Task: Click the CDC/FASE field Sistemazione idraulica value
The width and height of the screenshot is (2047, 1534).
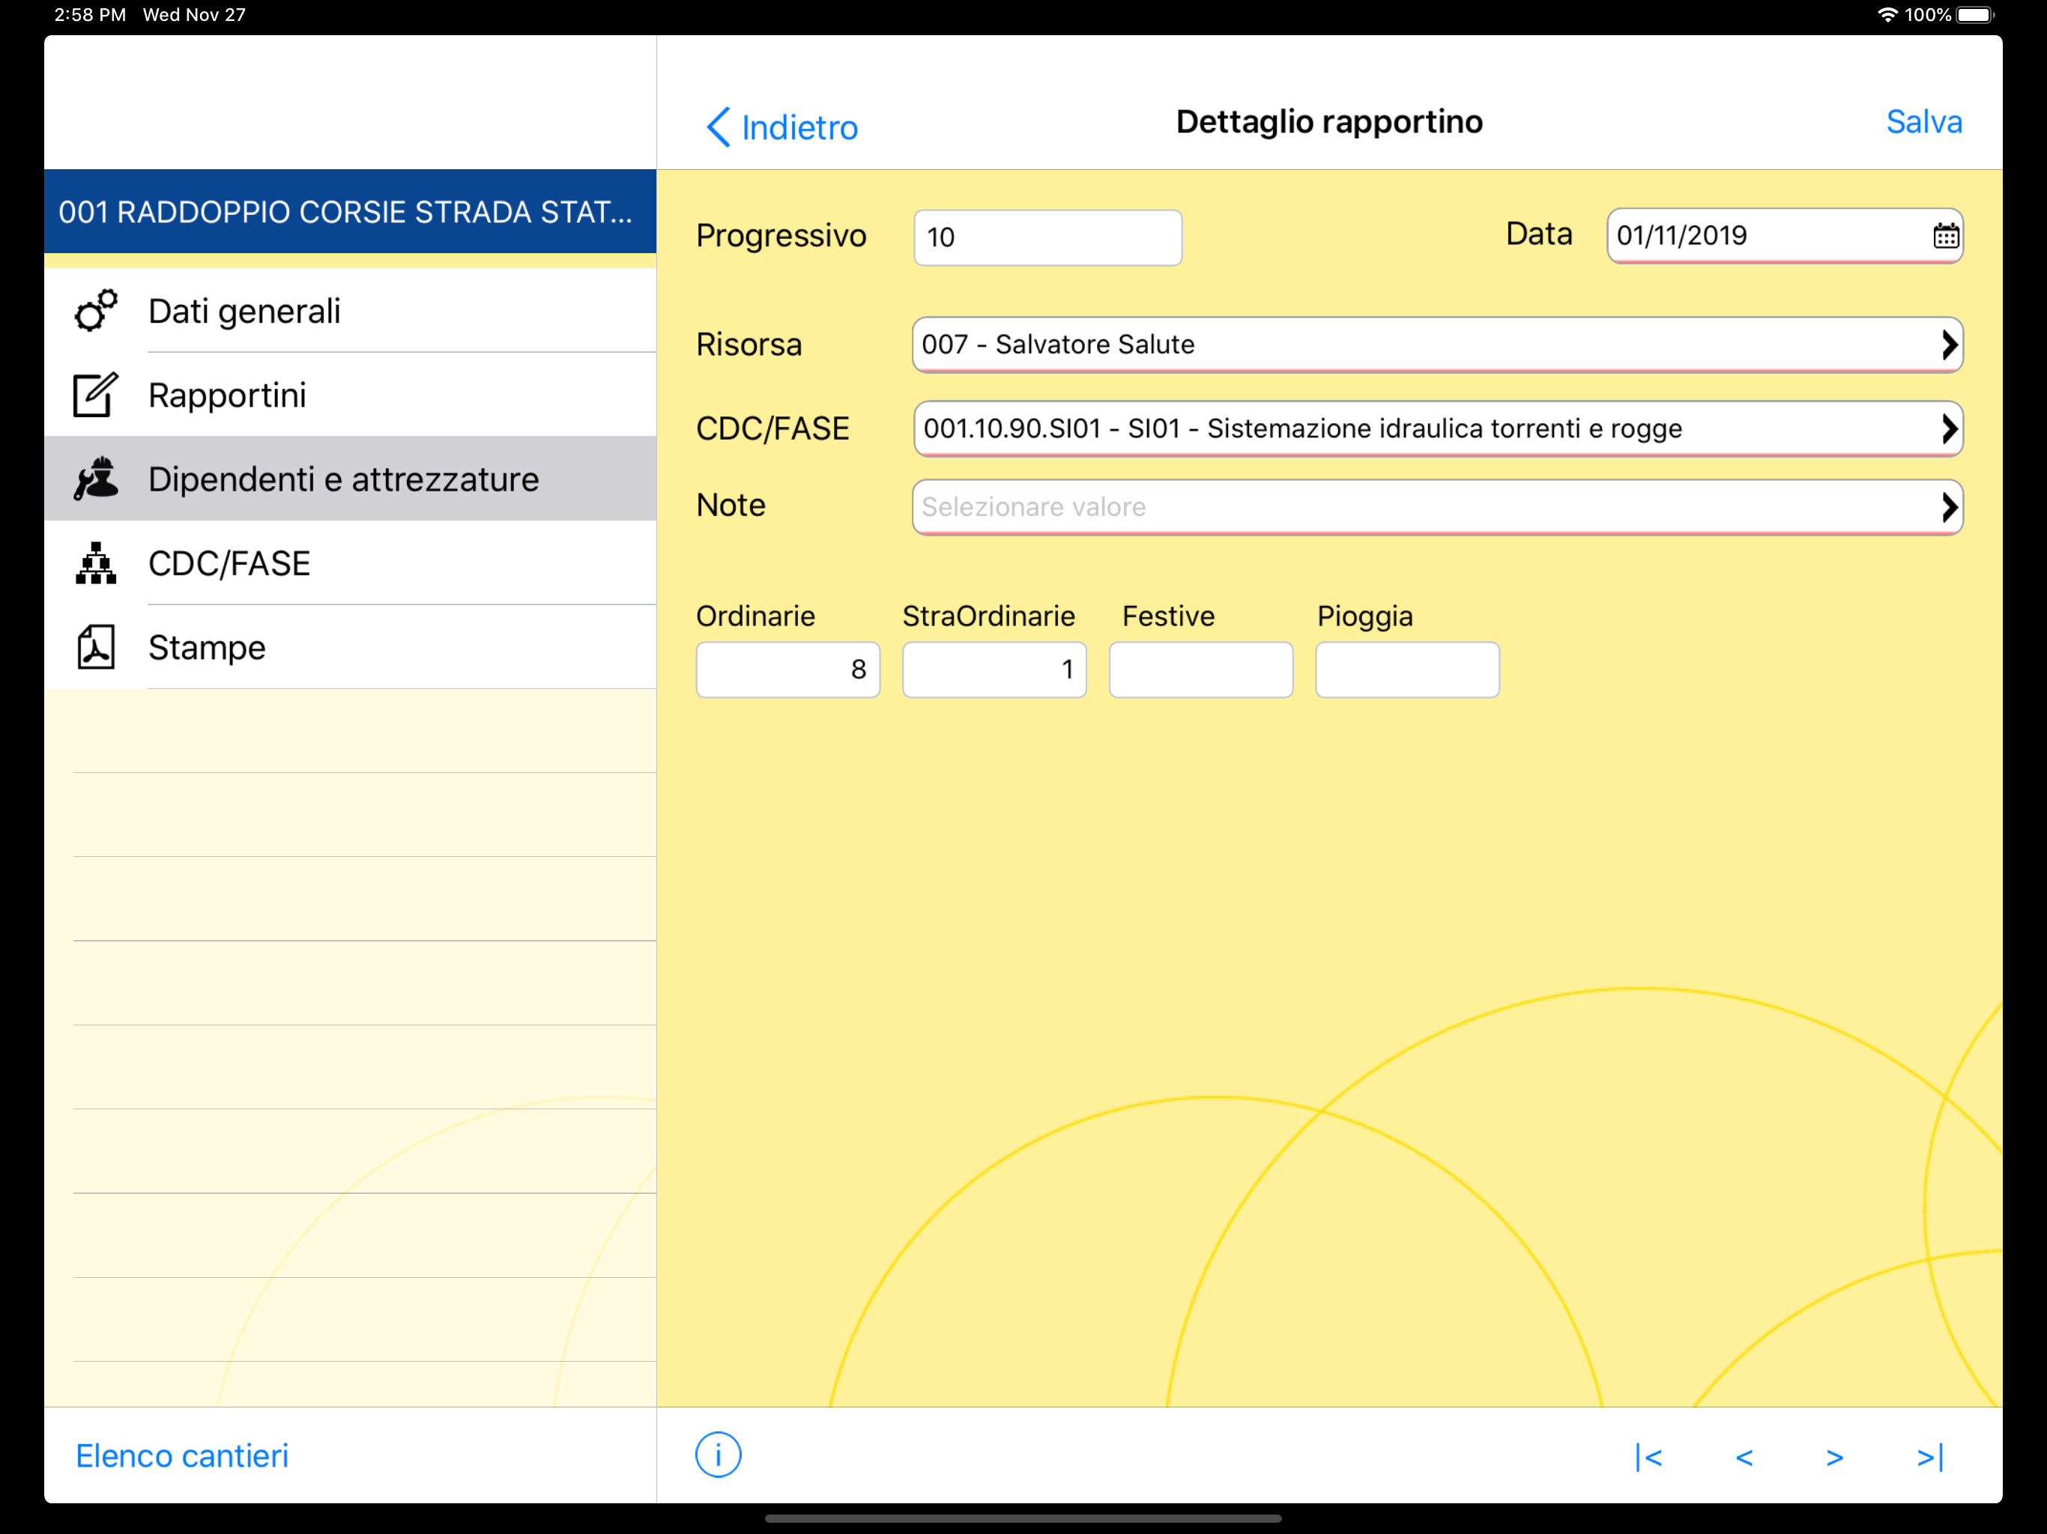Action: coord(1437,428)
